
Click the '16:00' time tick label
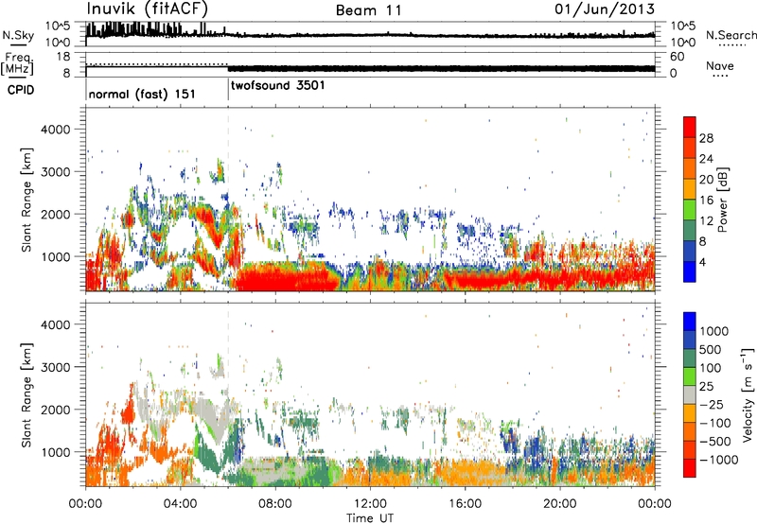tap(465, 504)
